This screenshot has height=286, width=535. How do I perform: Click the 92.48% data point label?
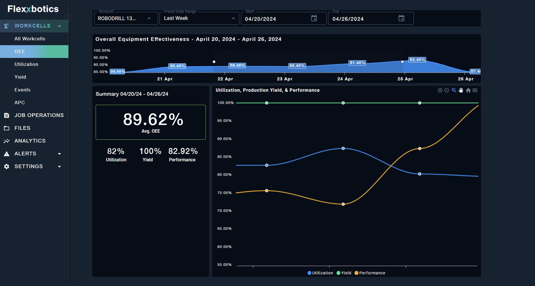[417, 60]
